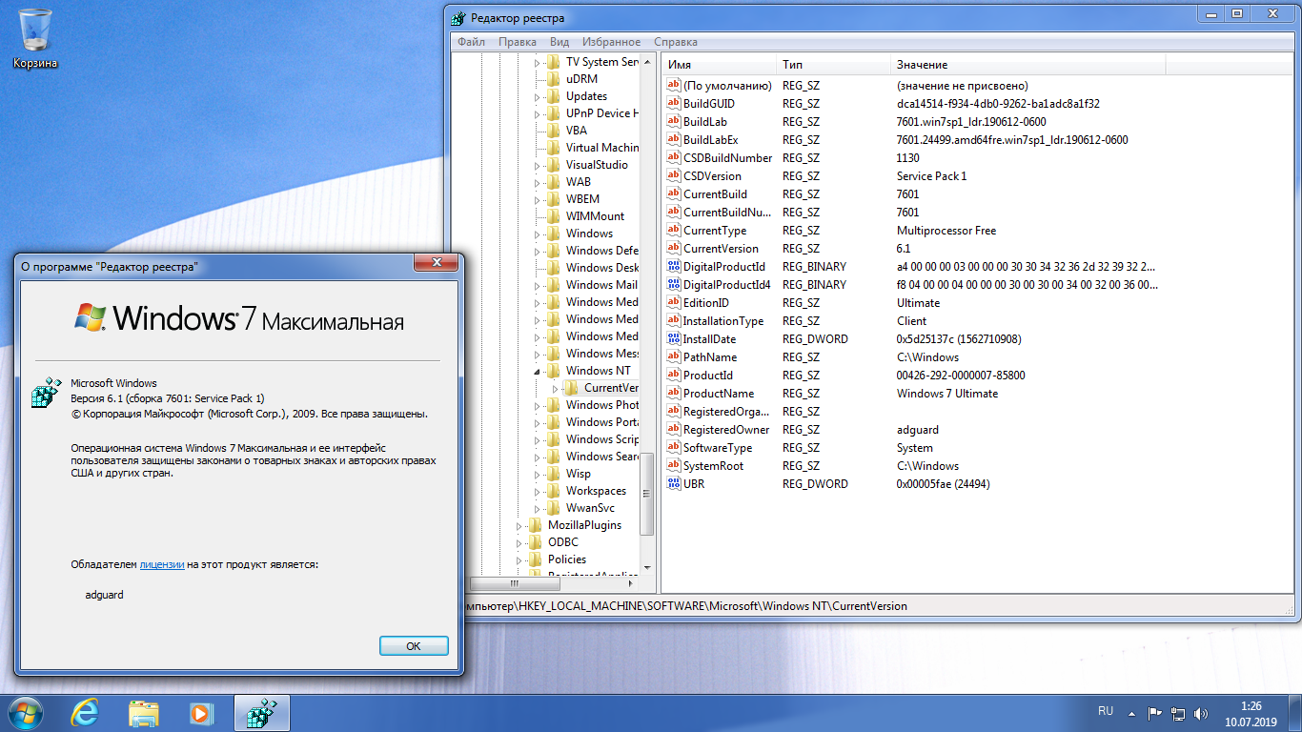The image size is (1302, 732).
Task: Collapse the Windows NT key
Action: 539,371
